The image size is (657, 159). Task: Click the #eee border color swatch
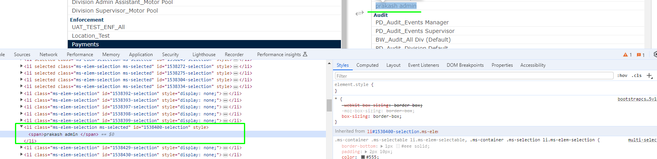click(x=398, y=146)
